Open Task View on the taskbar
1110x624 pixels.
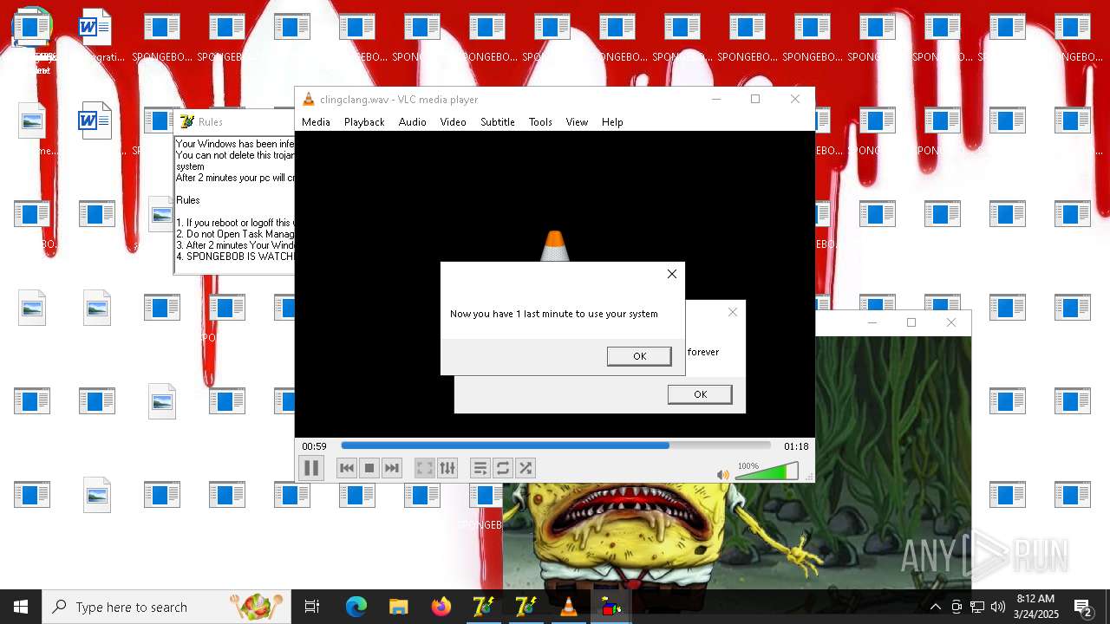click(x=312, y=607)
